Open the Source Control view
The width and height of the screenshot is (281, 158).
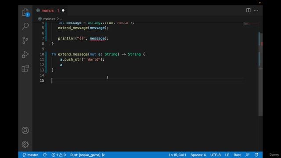tap(25, 40)
